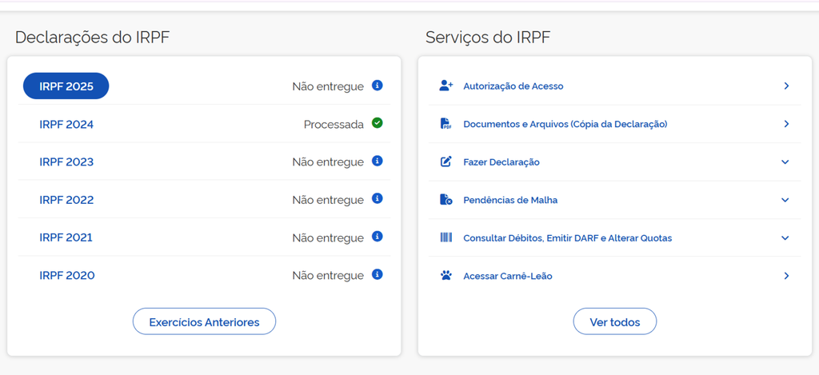Click Não entregue status in IRPF 2023 row
Image resolution: width=819 pixels, height=375 pixels.
328,162
